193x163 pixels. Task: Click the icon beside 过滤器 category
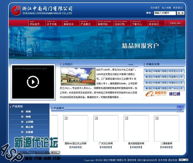pyautogui.click(x=22, y=132)
